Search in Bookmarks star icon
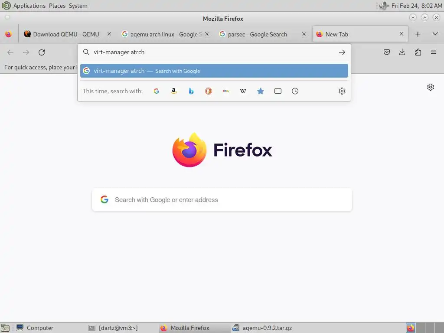444x333 pixels. point(261,91)
